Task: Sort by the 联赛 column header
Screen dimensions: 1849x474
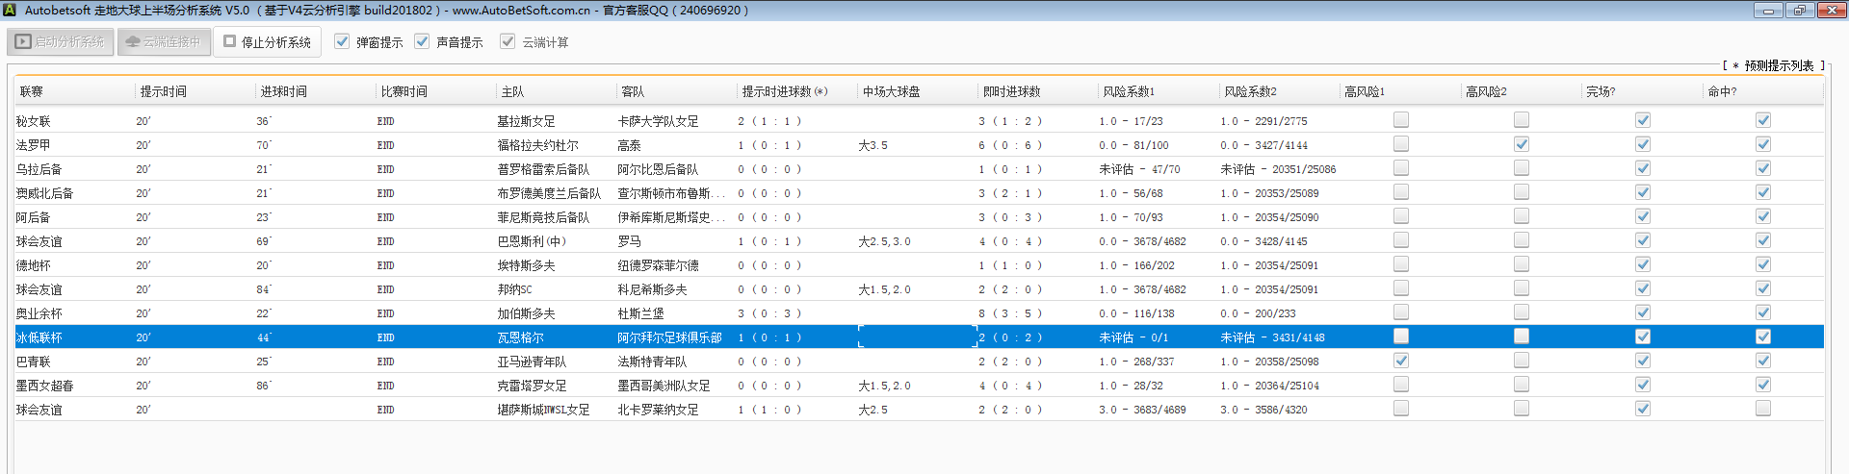Action: 32,91
